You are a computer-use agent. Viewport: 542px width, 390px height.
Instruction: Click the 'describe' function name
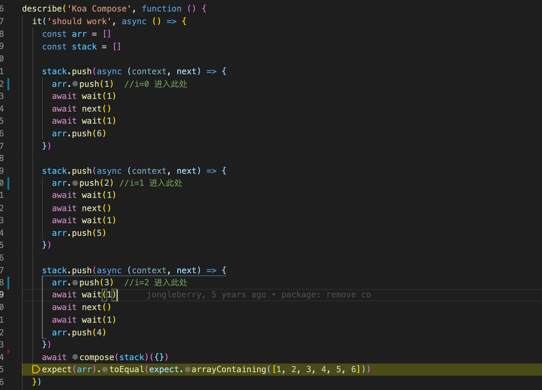pyautogui.click(x=42, y=9)
